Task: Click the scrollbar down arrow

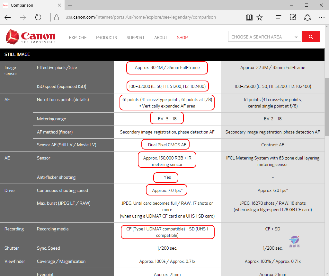Action: click(326, 274)
